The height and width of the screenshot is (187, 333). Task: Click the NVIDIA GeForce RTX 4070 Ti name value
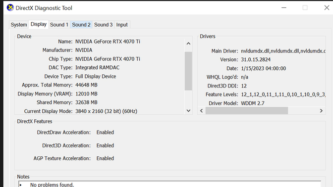[108, 42]
